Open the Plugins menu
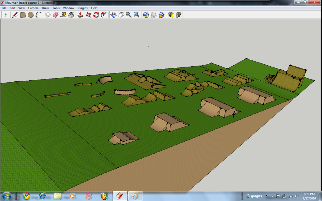The image size is (322, 201). coord(83,8)
